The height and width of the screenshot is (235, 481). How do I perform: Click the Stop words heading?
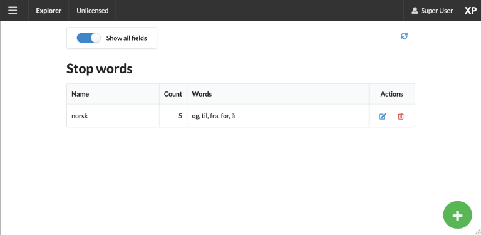100,69
